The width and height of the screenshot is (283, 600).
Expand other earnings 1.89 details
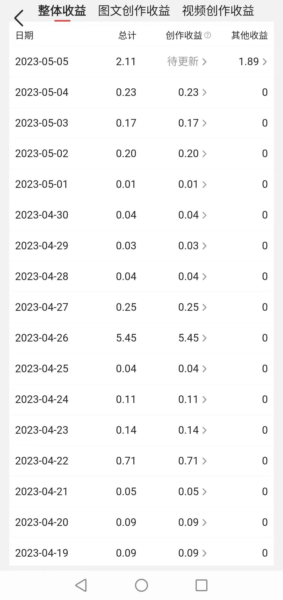click(253, 62)
